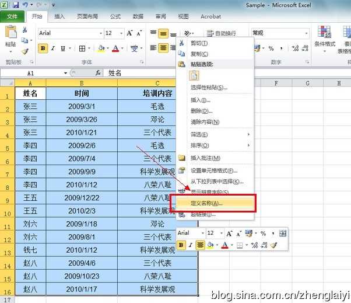Choose 清除内容(N) in context menu
351x303 pixels.
(x=215, y=122)
